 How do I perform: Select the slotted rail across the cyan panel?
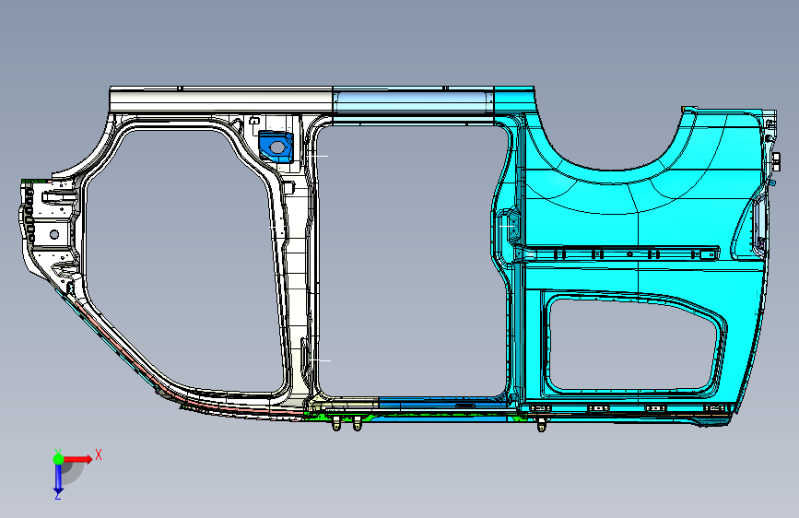tap(622, 253)
